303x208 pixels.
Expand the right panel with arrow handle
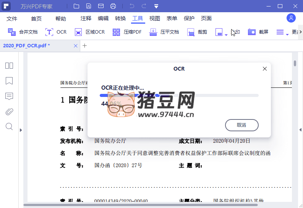(300, 130)
